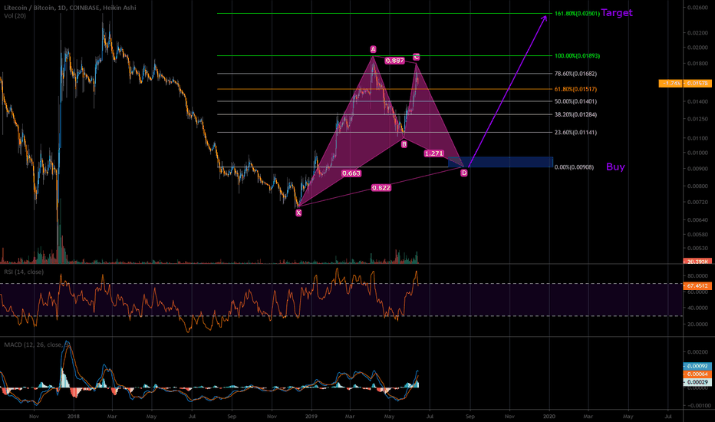This screenshot has width=715, height=422.
Task: Select the 0.887 ratio label
Action: (394, 60)
